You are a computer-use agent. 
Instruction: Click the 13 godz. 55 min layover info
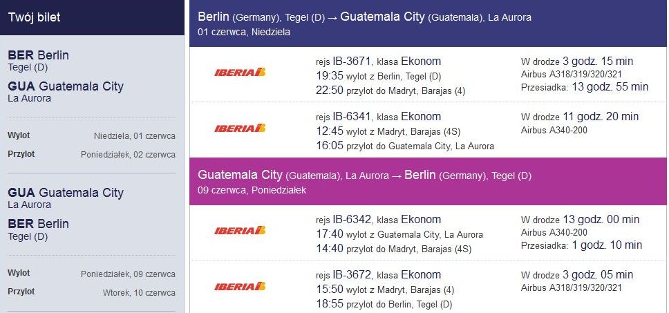pos(585,87)
